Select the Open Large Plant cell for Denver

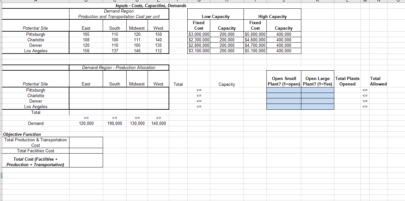(x=317, y=101)
